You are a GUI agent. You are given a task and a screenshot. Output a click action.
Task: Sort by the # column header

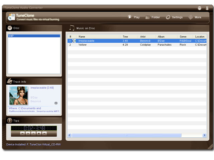[72, 37]
